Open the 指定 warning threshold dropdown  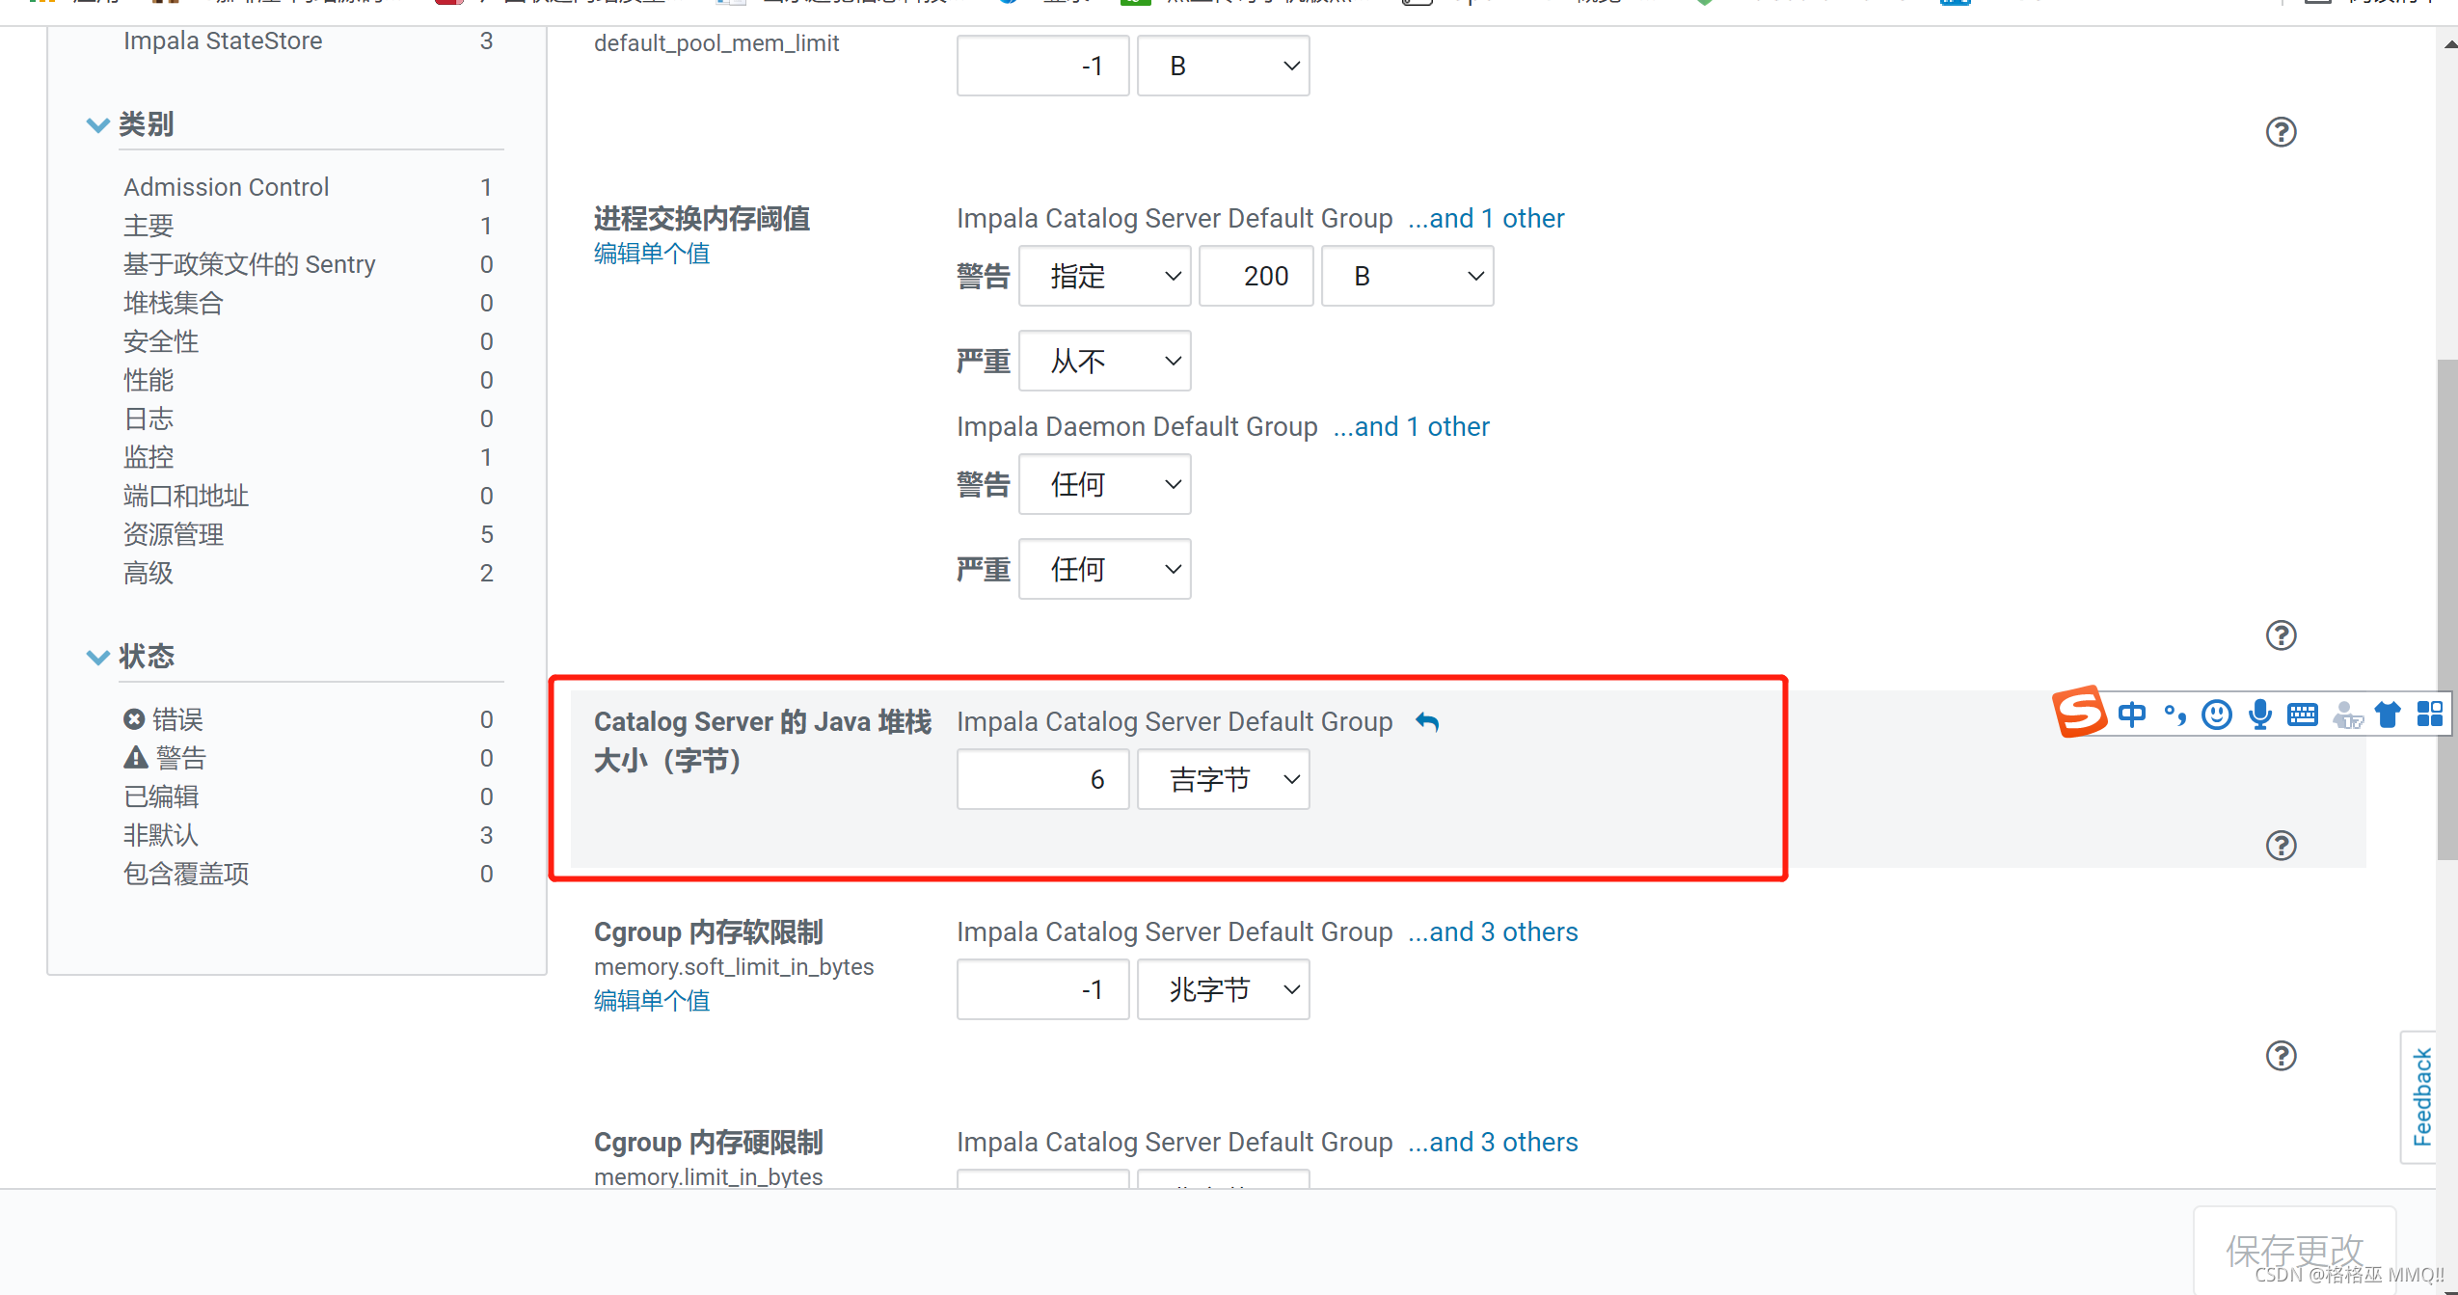point(1104,277)
